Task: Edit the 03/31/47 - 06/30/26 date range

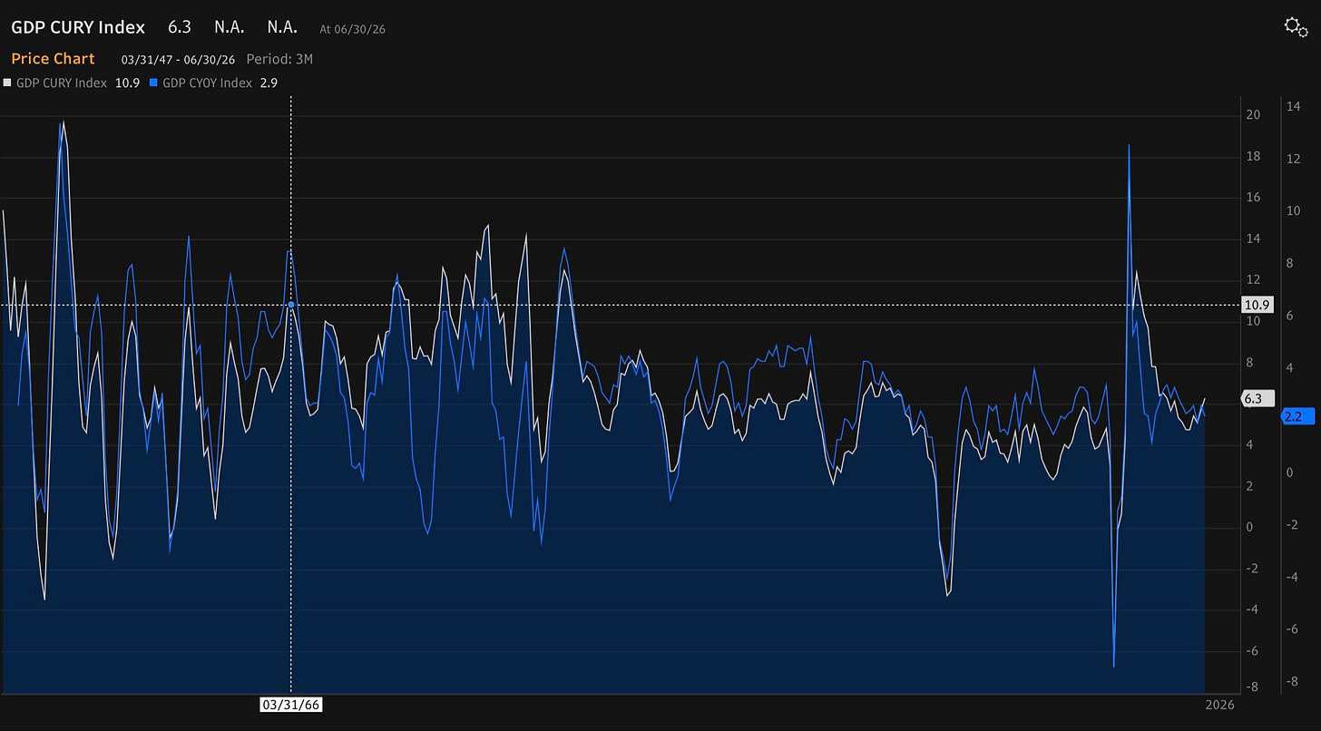Action: pos(177,60)
